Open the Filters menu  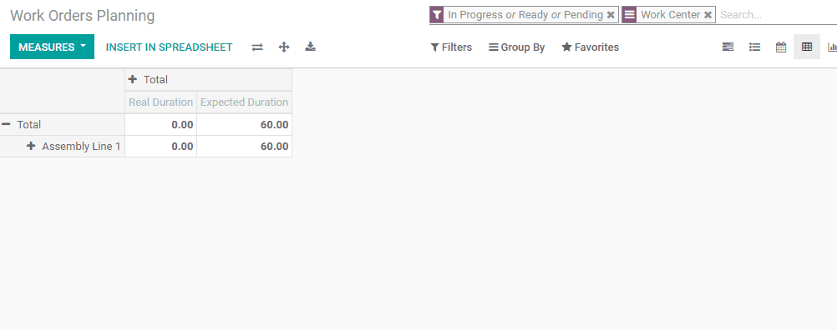(451, 47)
